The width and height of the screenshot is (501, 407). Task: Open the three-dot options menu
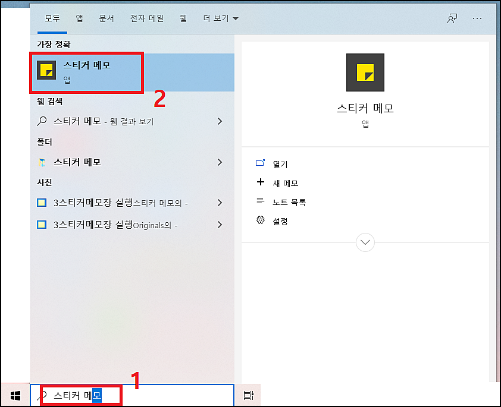[477, 18]
